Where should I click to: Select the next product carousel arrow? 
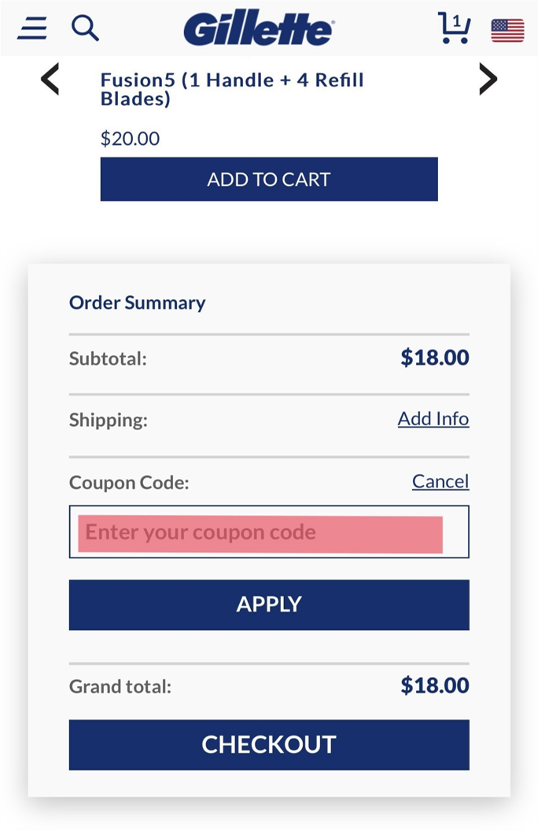coord(488,79)
